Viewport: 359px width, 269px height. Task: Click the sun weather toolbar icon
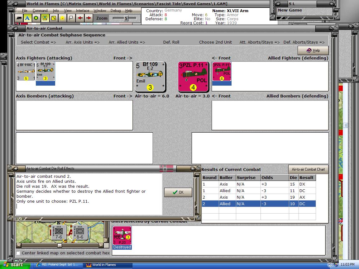pos(62,18)
